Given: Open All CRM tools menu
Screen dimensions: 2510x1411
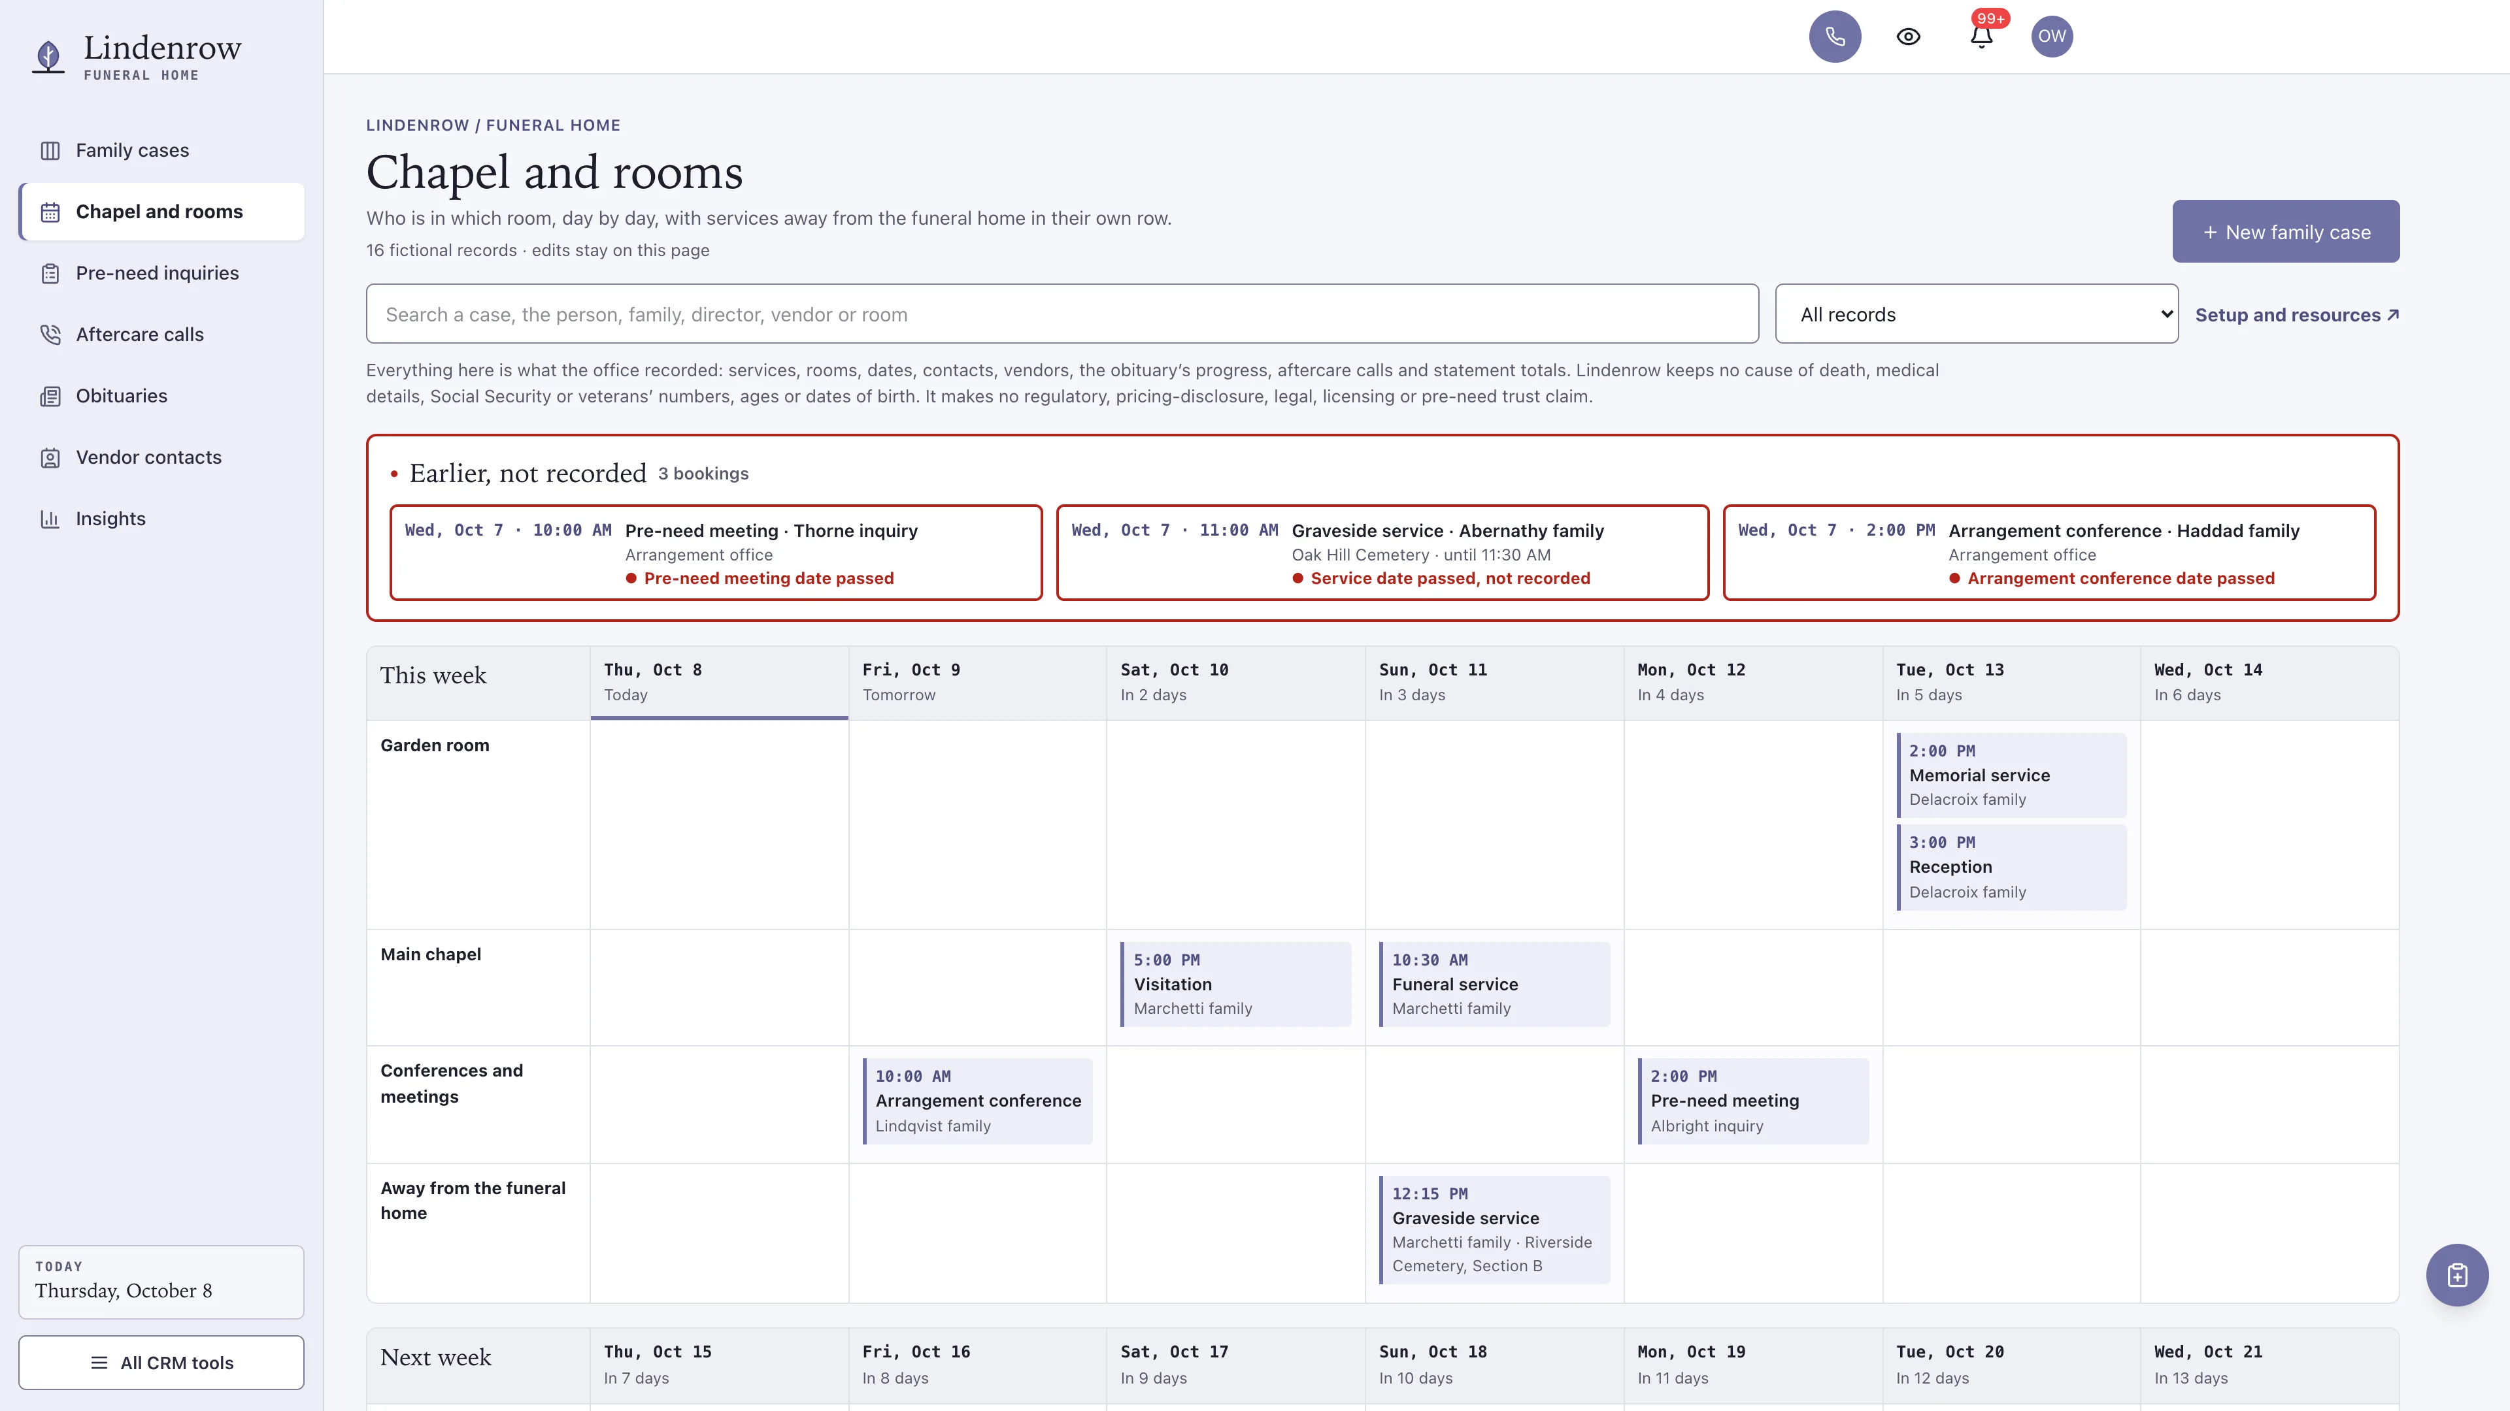Looking at the screenshot, I should 161,1362.
